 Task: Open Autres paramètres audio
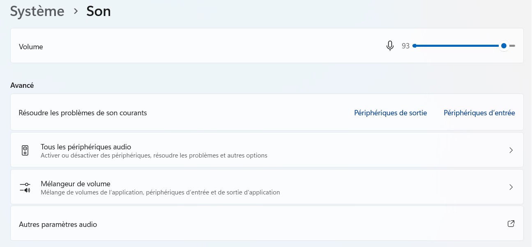(58, 224)
